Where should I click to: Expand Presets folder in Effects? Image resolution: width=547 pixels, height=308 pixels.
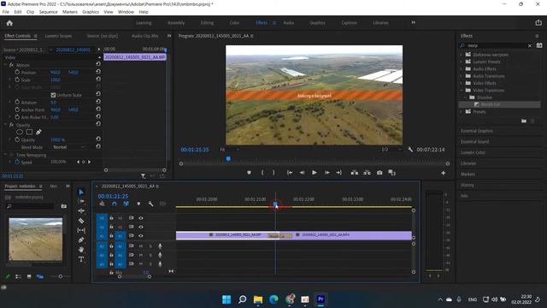pyautogui.click(x=462, y=111)
